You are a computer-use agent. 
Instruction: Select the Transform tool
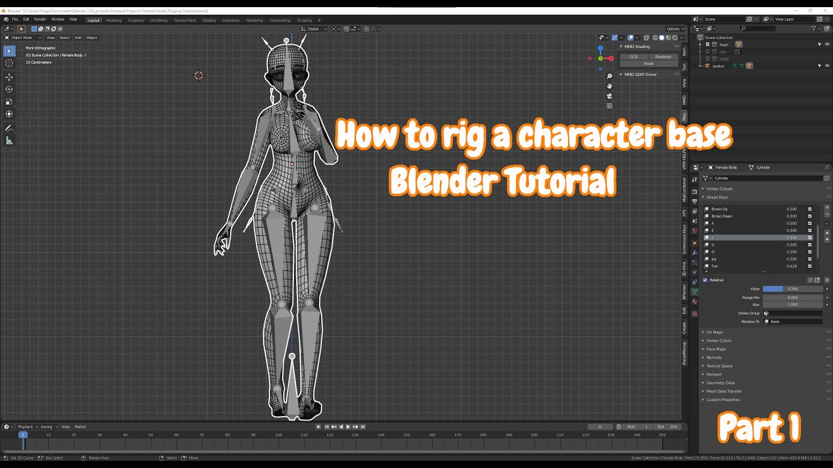coord(9,114)
